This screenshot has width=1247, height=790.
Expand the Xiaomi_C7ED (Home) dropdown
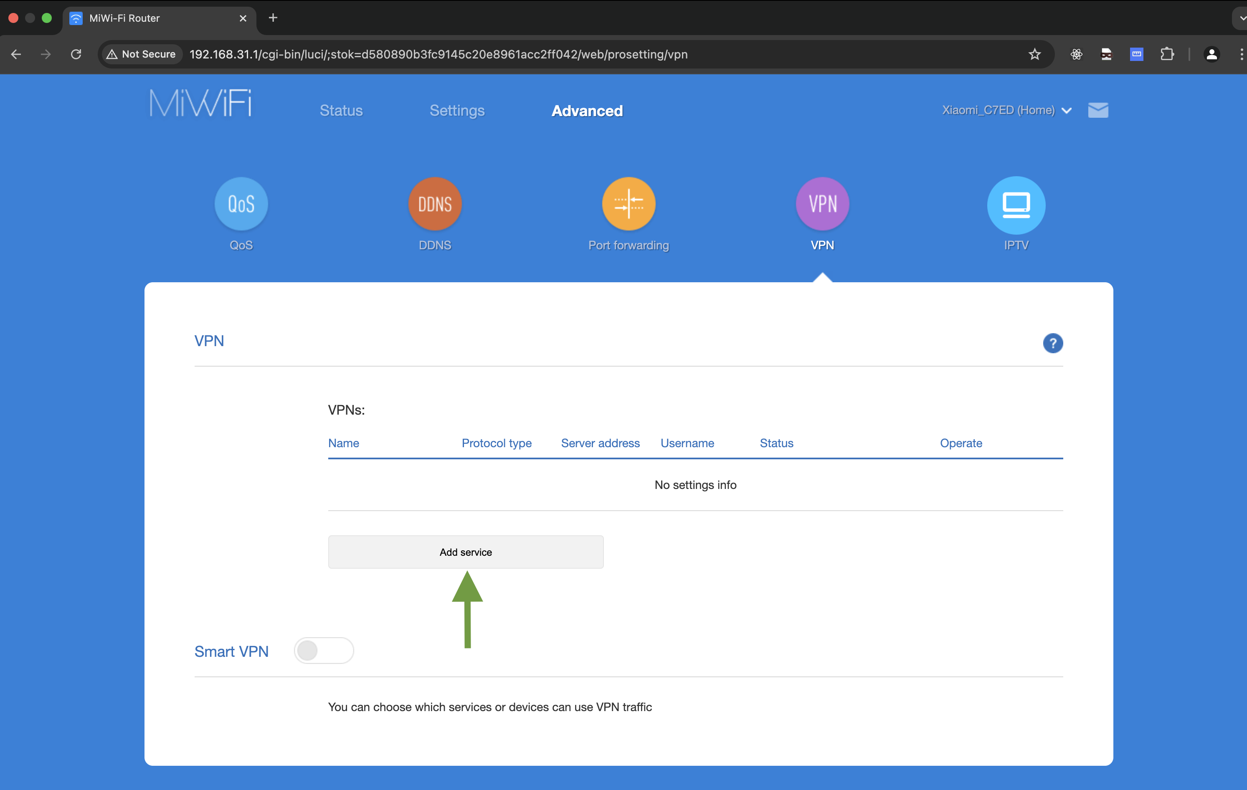point(1006,110)
